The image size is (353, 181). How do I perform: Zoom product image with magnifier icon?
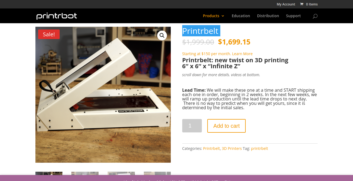click(162, 35)
